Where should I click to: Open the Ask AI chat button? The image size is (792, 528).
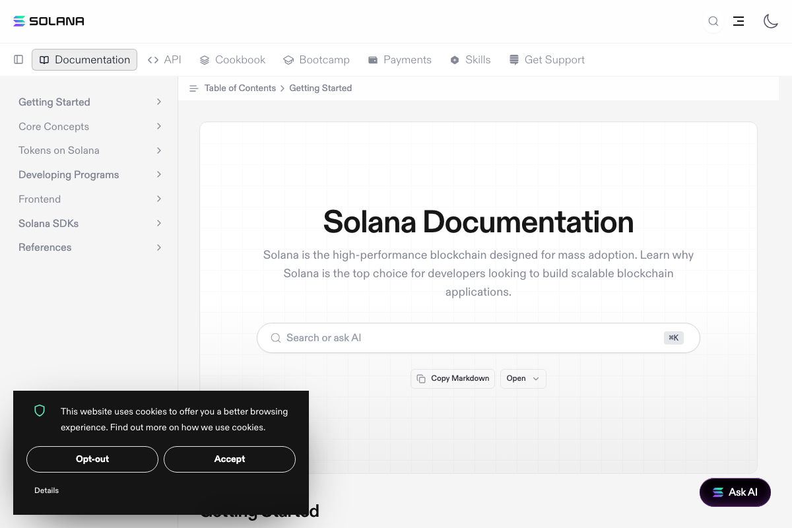tap(735, 492)
